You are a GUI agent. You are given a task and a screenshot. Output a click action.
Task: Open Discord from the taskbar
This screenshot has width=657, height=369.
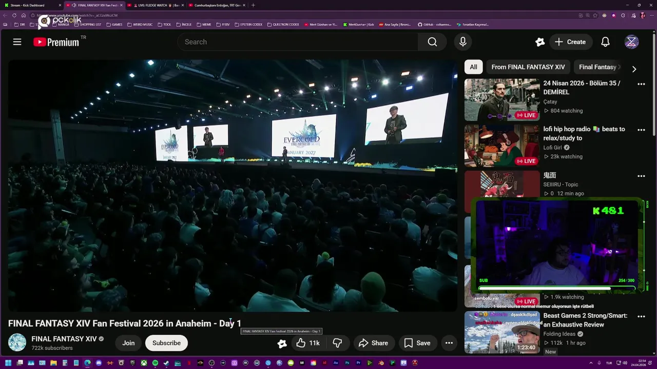point(99,363)
